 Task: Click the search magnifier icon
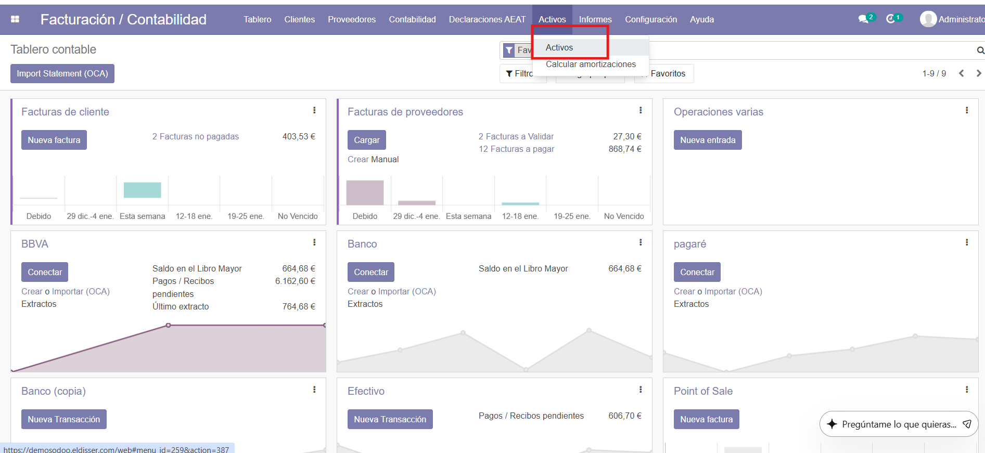click(x=980, y=50)
